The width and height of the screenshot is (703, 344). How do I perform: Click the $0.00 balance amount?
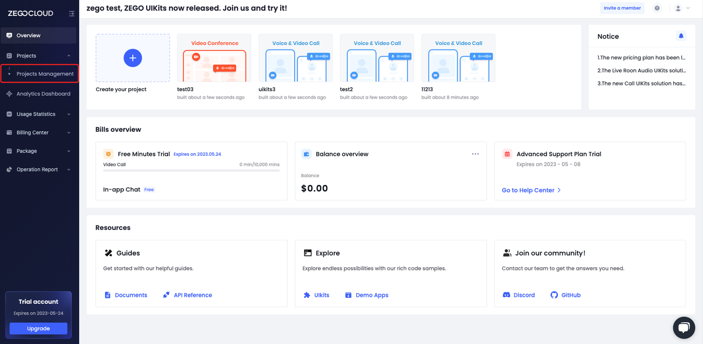(315, 189)
